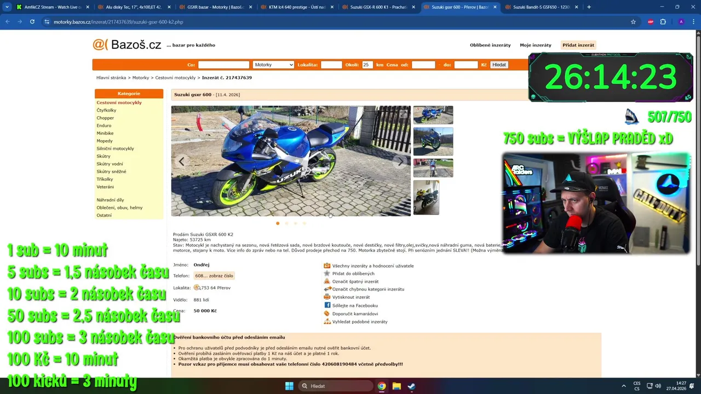Click the taskbar Hledat search box
Viewport: 701px width, 394px height.
(335, 386)
